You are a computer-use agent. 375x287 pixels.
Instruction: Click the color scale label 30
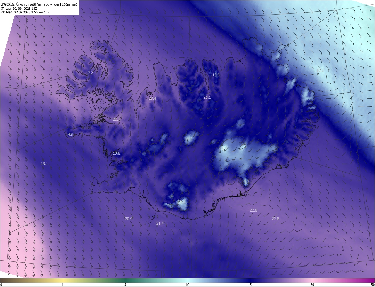[x=312, y=285]
